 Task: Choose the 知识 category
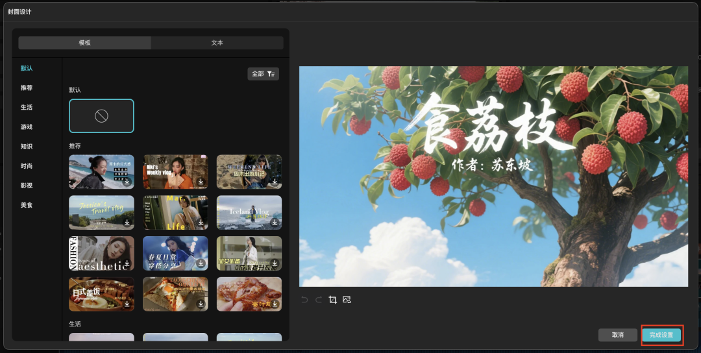click(27, 147)
